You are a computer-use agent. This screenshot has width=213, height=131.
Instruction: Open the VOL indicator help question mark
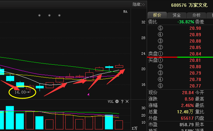(x=122, y=102)
